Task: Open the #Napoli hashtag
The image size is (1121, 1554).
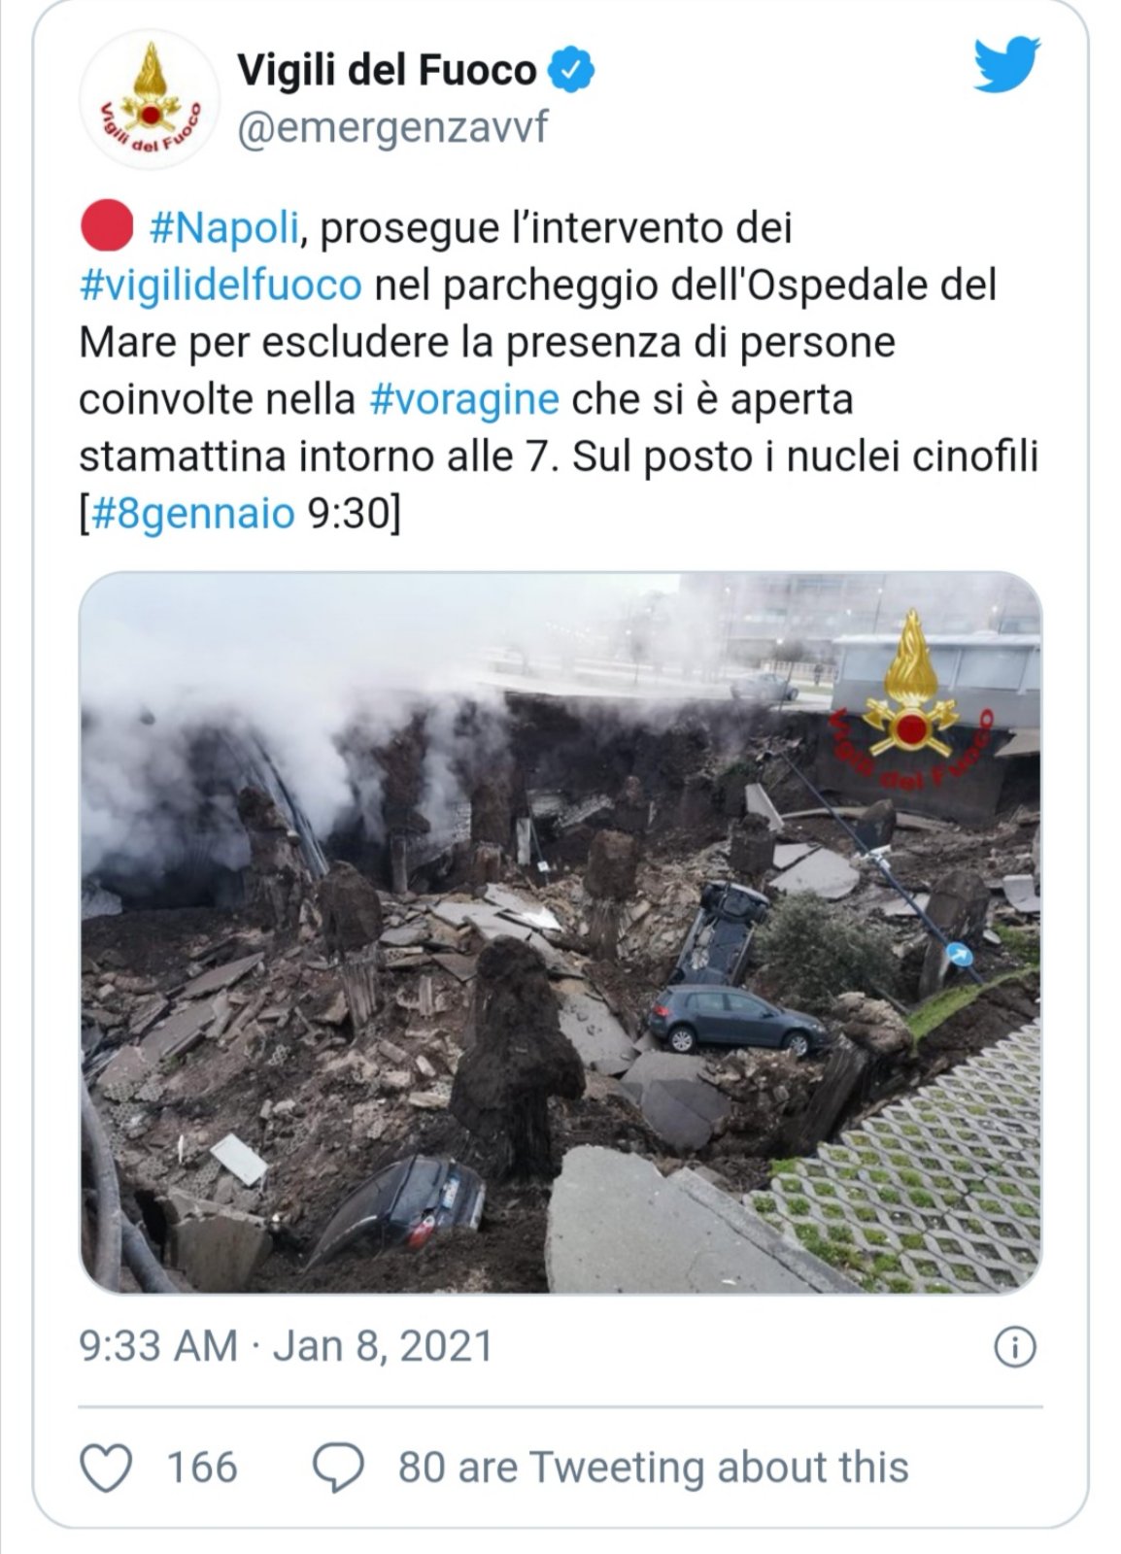Action: coord(223,228)
